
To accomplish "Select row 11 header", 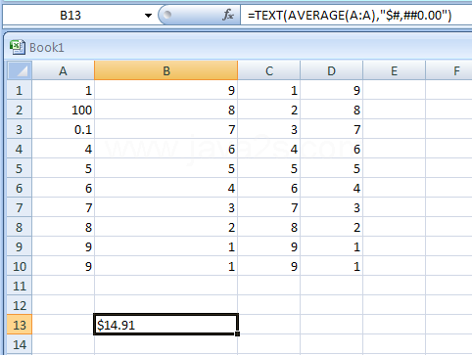I will click(x=20, y=286).
